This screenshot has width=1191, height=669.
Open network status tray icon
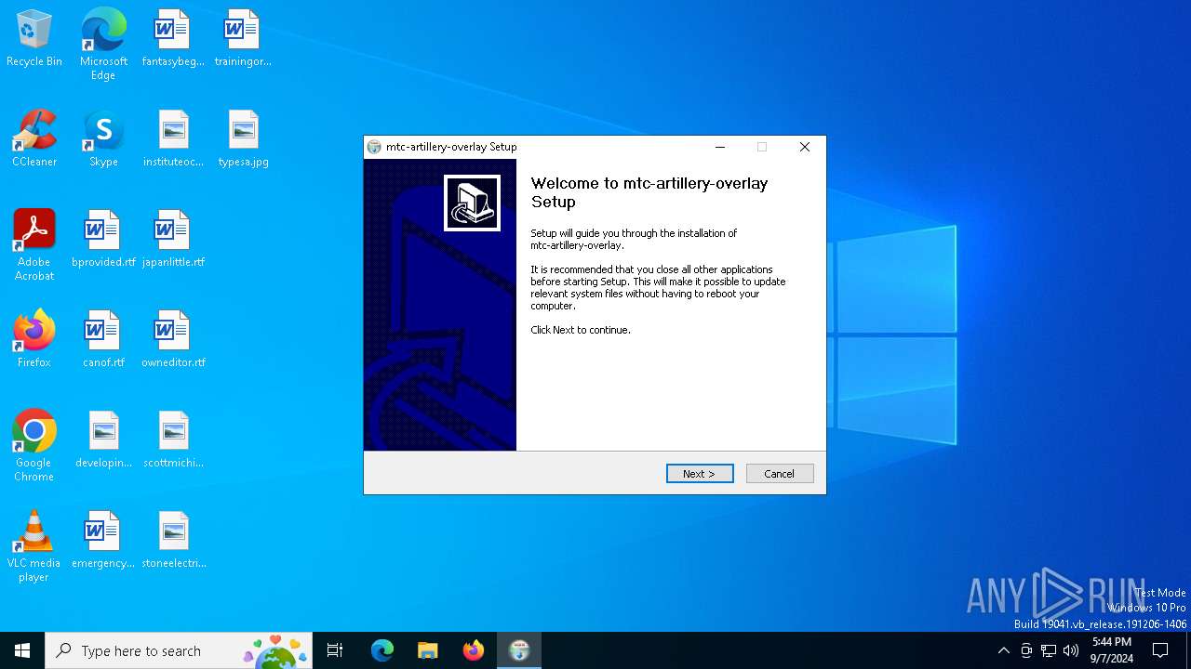(1049, 650)
